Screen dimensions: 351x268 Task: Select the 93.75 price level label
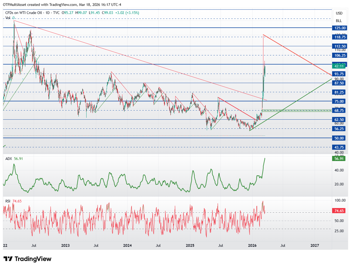(339, 74)
